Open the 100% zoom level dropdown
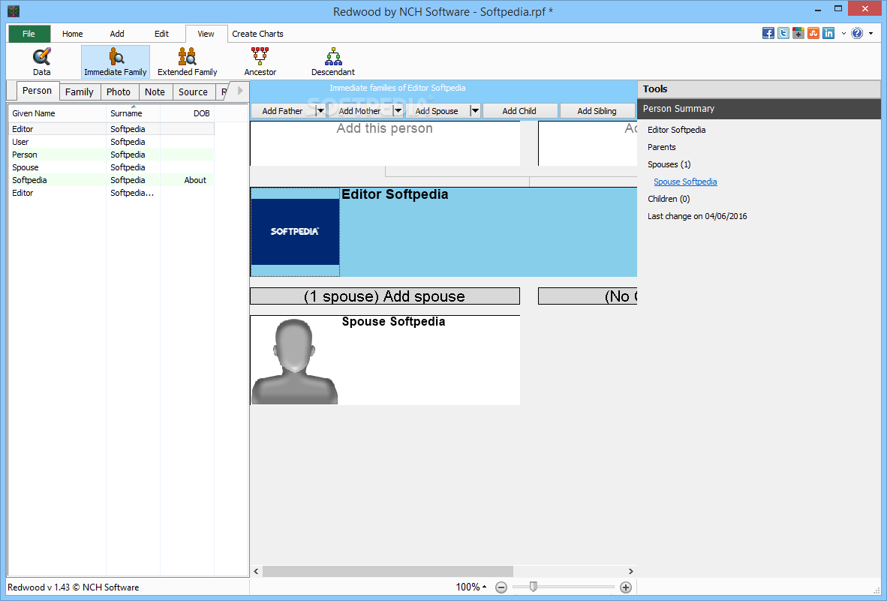This screenshot has width=887, height=601. 471,587
